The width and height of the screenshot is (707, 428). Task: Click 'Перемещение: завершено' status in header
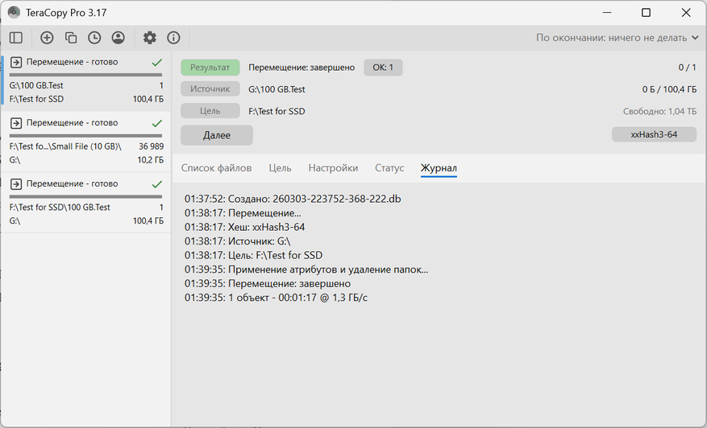(302, 68)
